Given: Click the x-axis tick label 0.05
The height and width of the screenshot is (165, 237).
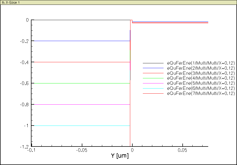Looking at the screenshot, I should 182,150.
